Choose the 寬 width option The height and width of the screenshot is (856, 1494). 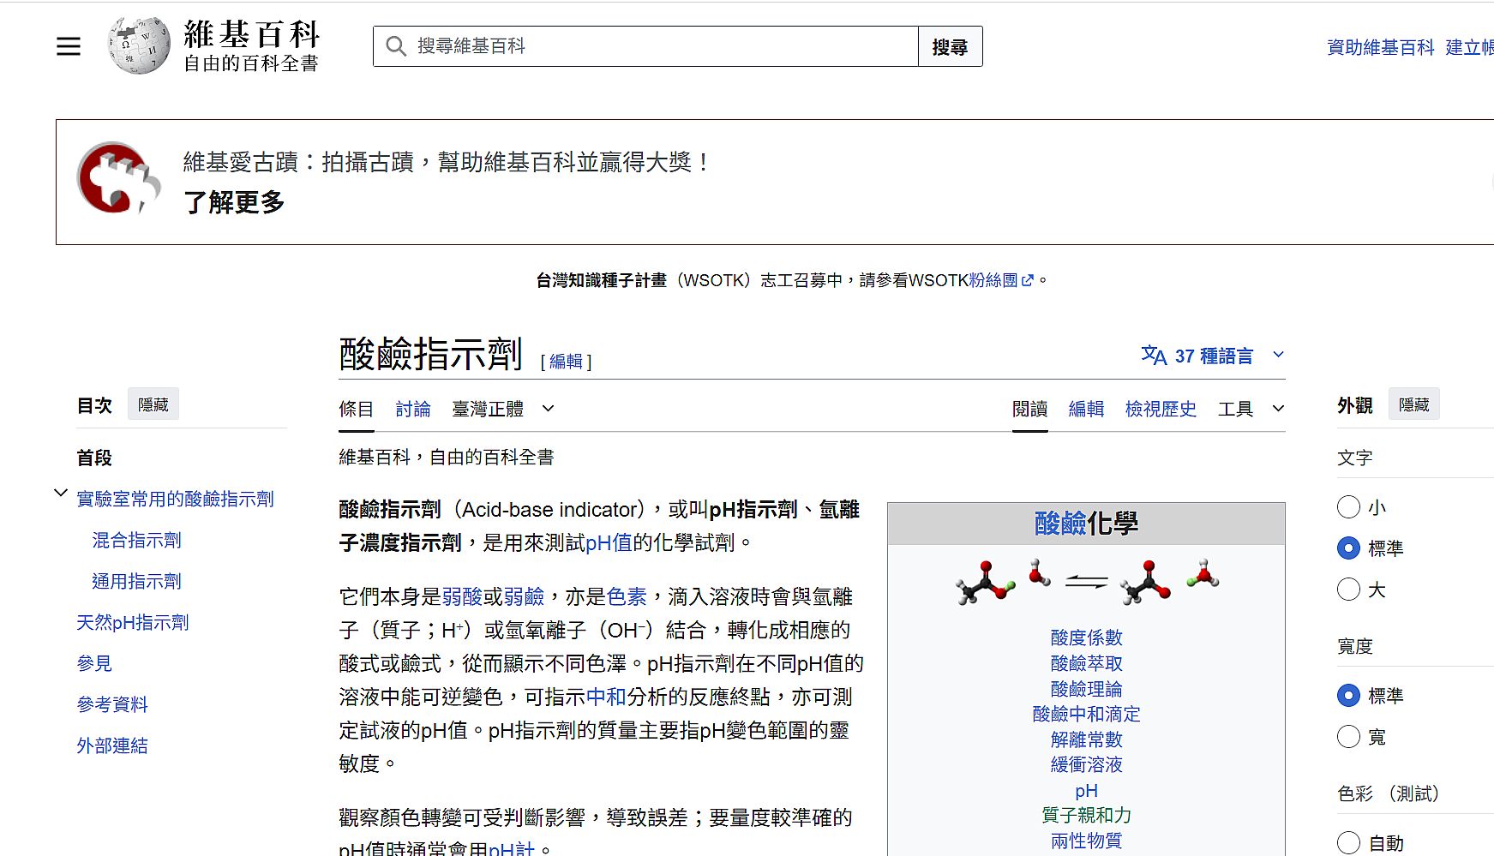(1348, 737)
